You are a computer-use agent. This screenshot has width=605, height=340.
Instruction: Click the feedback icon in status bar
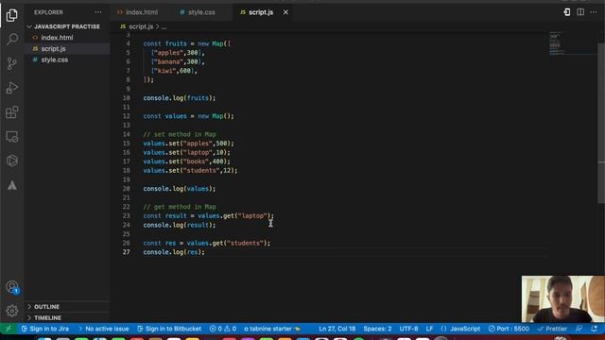[579, 329]
